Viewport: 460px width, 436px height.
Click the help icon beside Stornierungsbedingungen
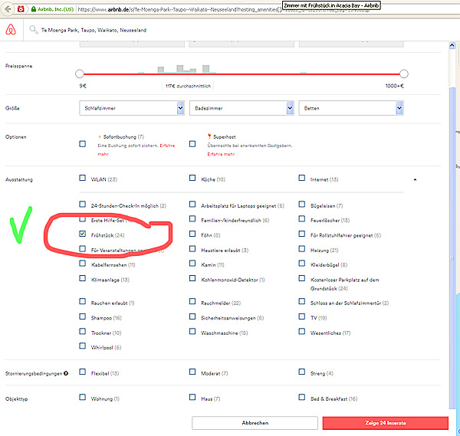click(x=67, y=373)
